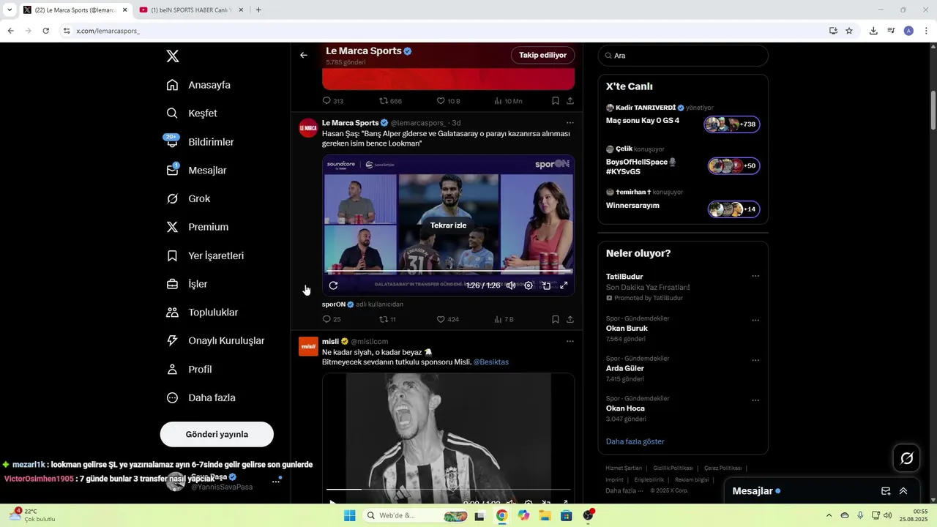The width and height of the screenshot is (937, 527).
Task: Bookmark the Hasan Şaş post
Action: tap(556, 319)
